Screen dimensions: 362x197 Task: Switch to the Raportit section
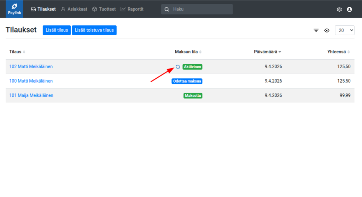(x=132, y=9)
